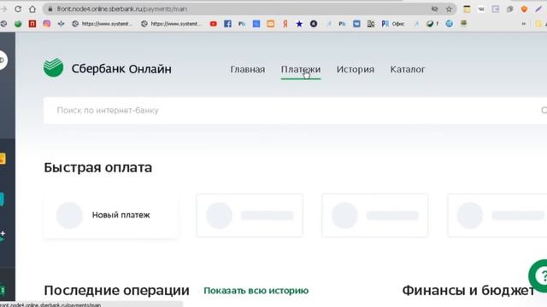
Task: Open the orange envelope bookmark icon
Action: pos(271,24)
